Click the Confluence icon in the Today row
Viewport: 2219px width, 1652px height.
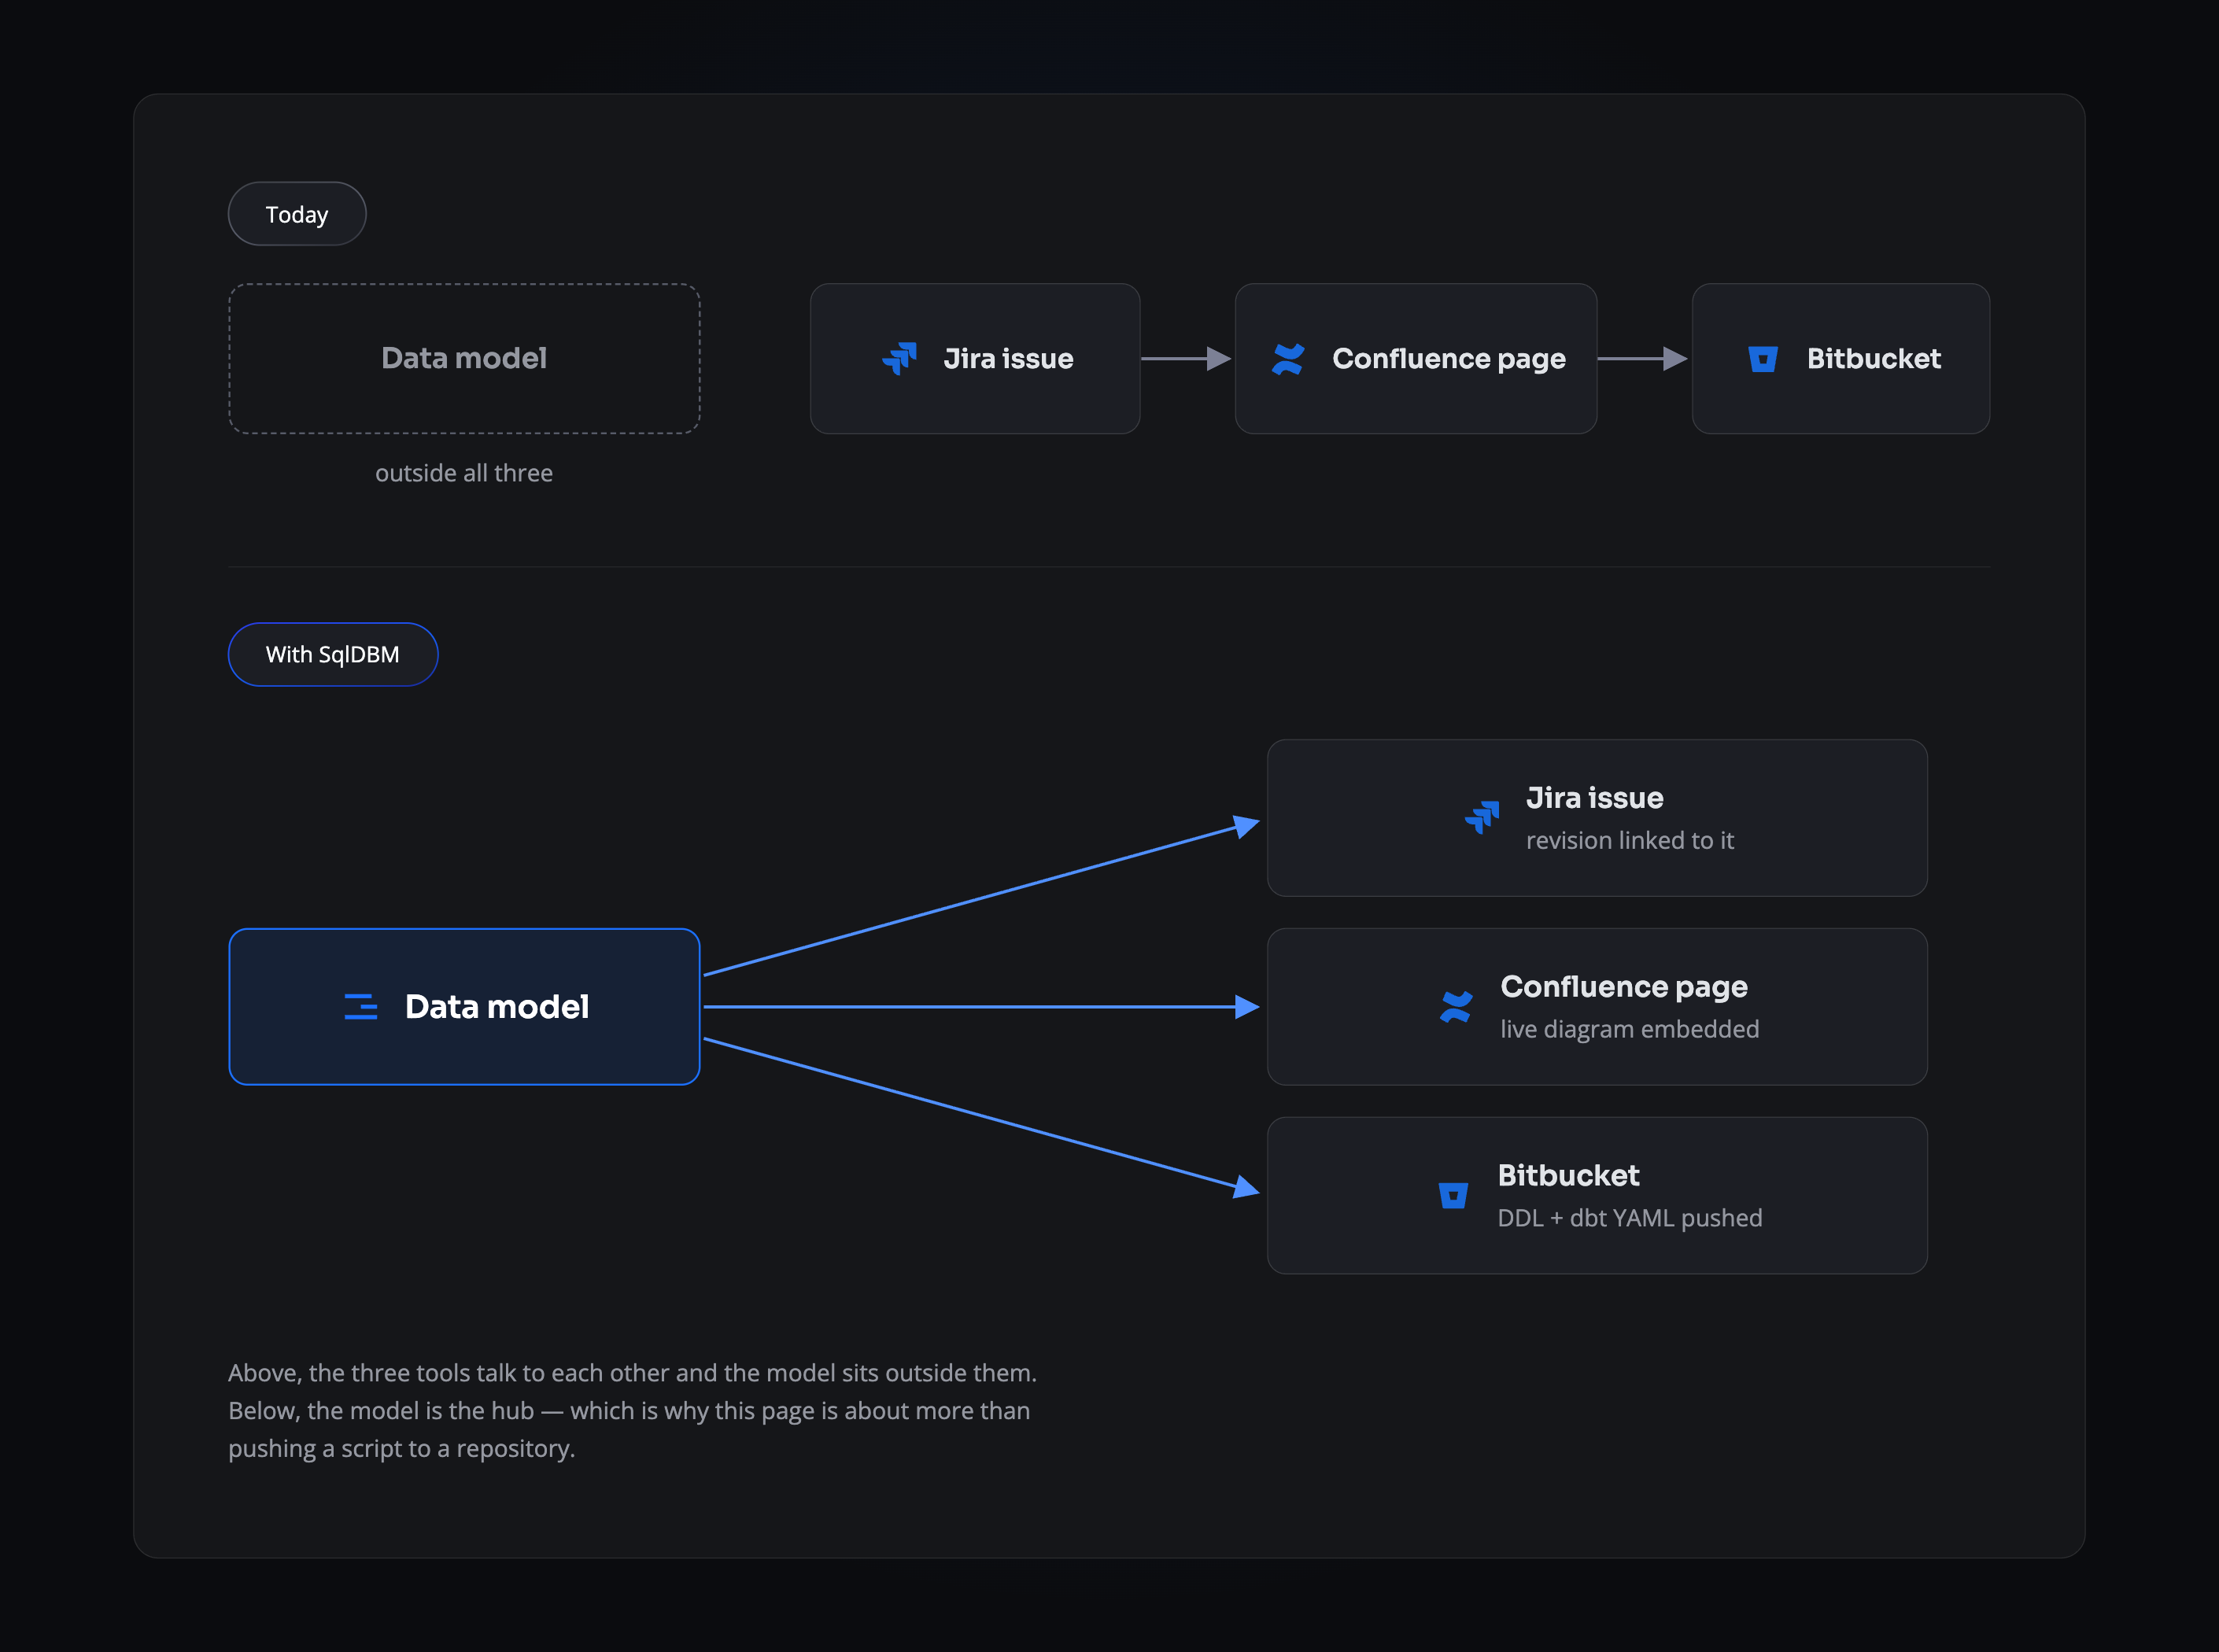[1288, 359]
